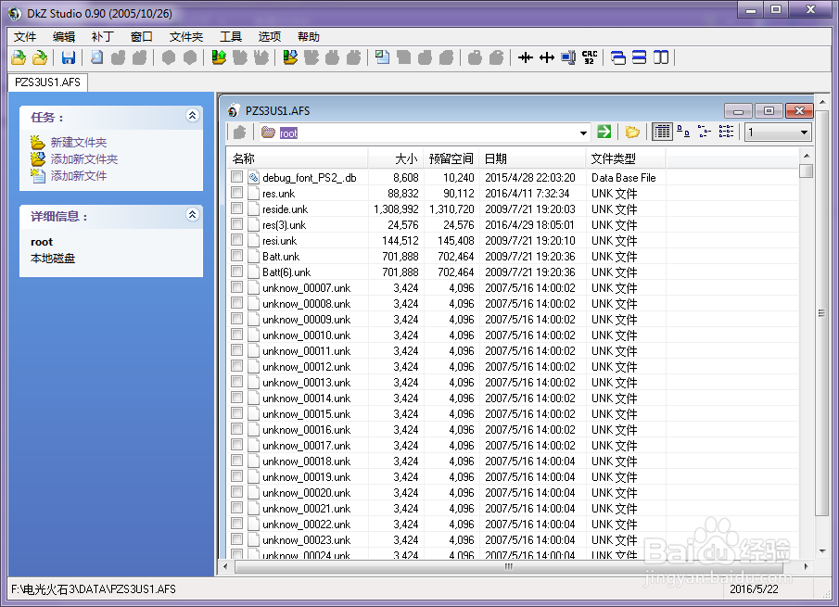Check the box for reside.unk
The width and height of the screenshot is (839, 607).
(237, 209)
